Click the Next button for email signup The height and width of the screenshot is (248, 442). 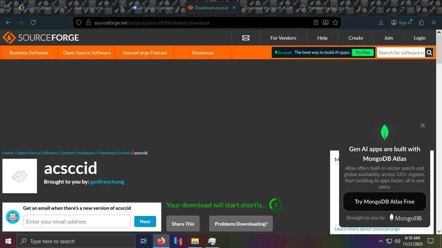tap(145, 221)
